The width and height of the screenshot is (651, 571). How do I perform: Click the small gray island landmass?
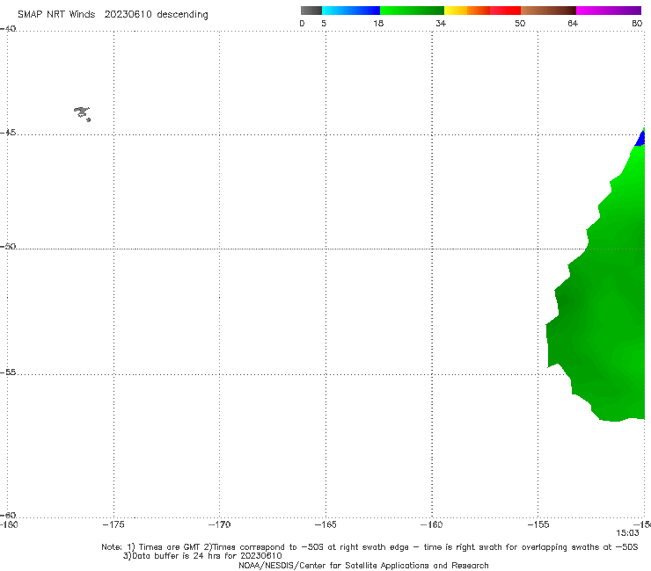(x=82, y=113)
